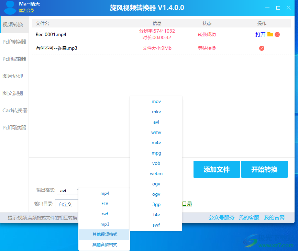298x251 pixels.
Task: Expand the 其他视频格式 submenu
Action: coord(104,235)
